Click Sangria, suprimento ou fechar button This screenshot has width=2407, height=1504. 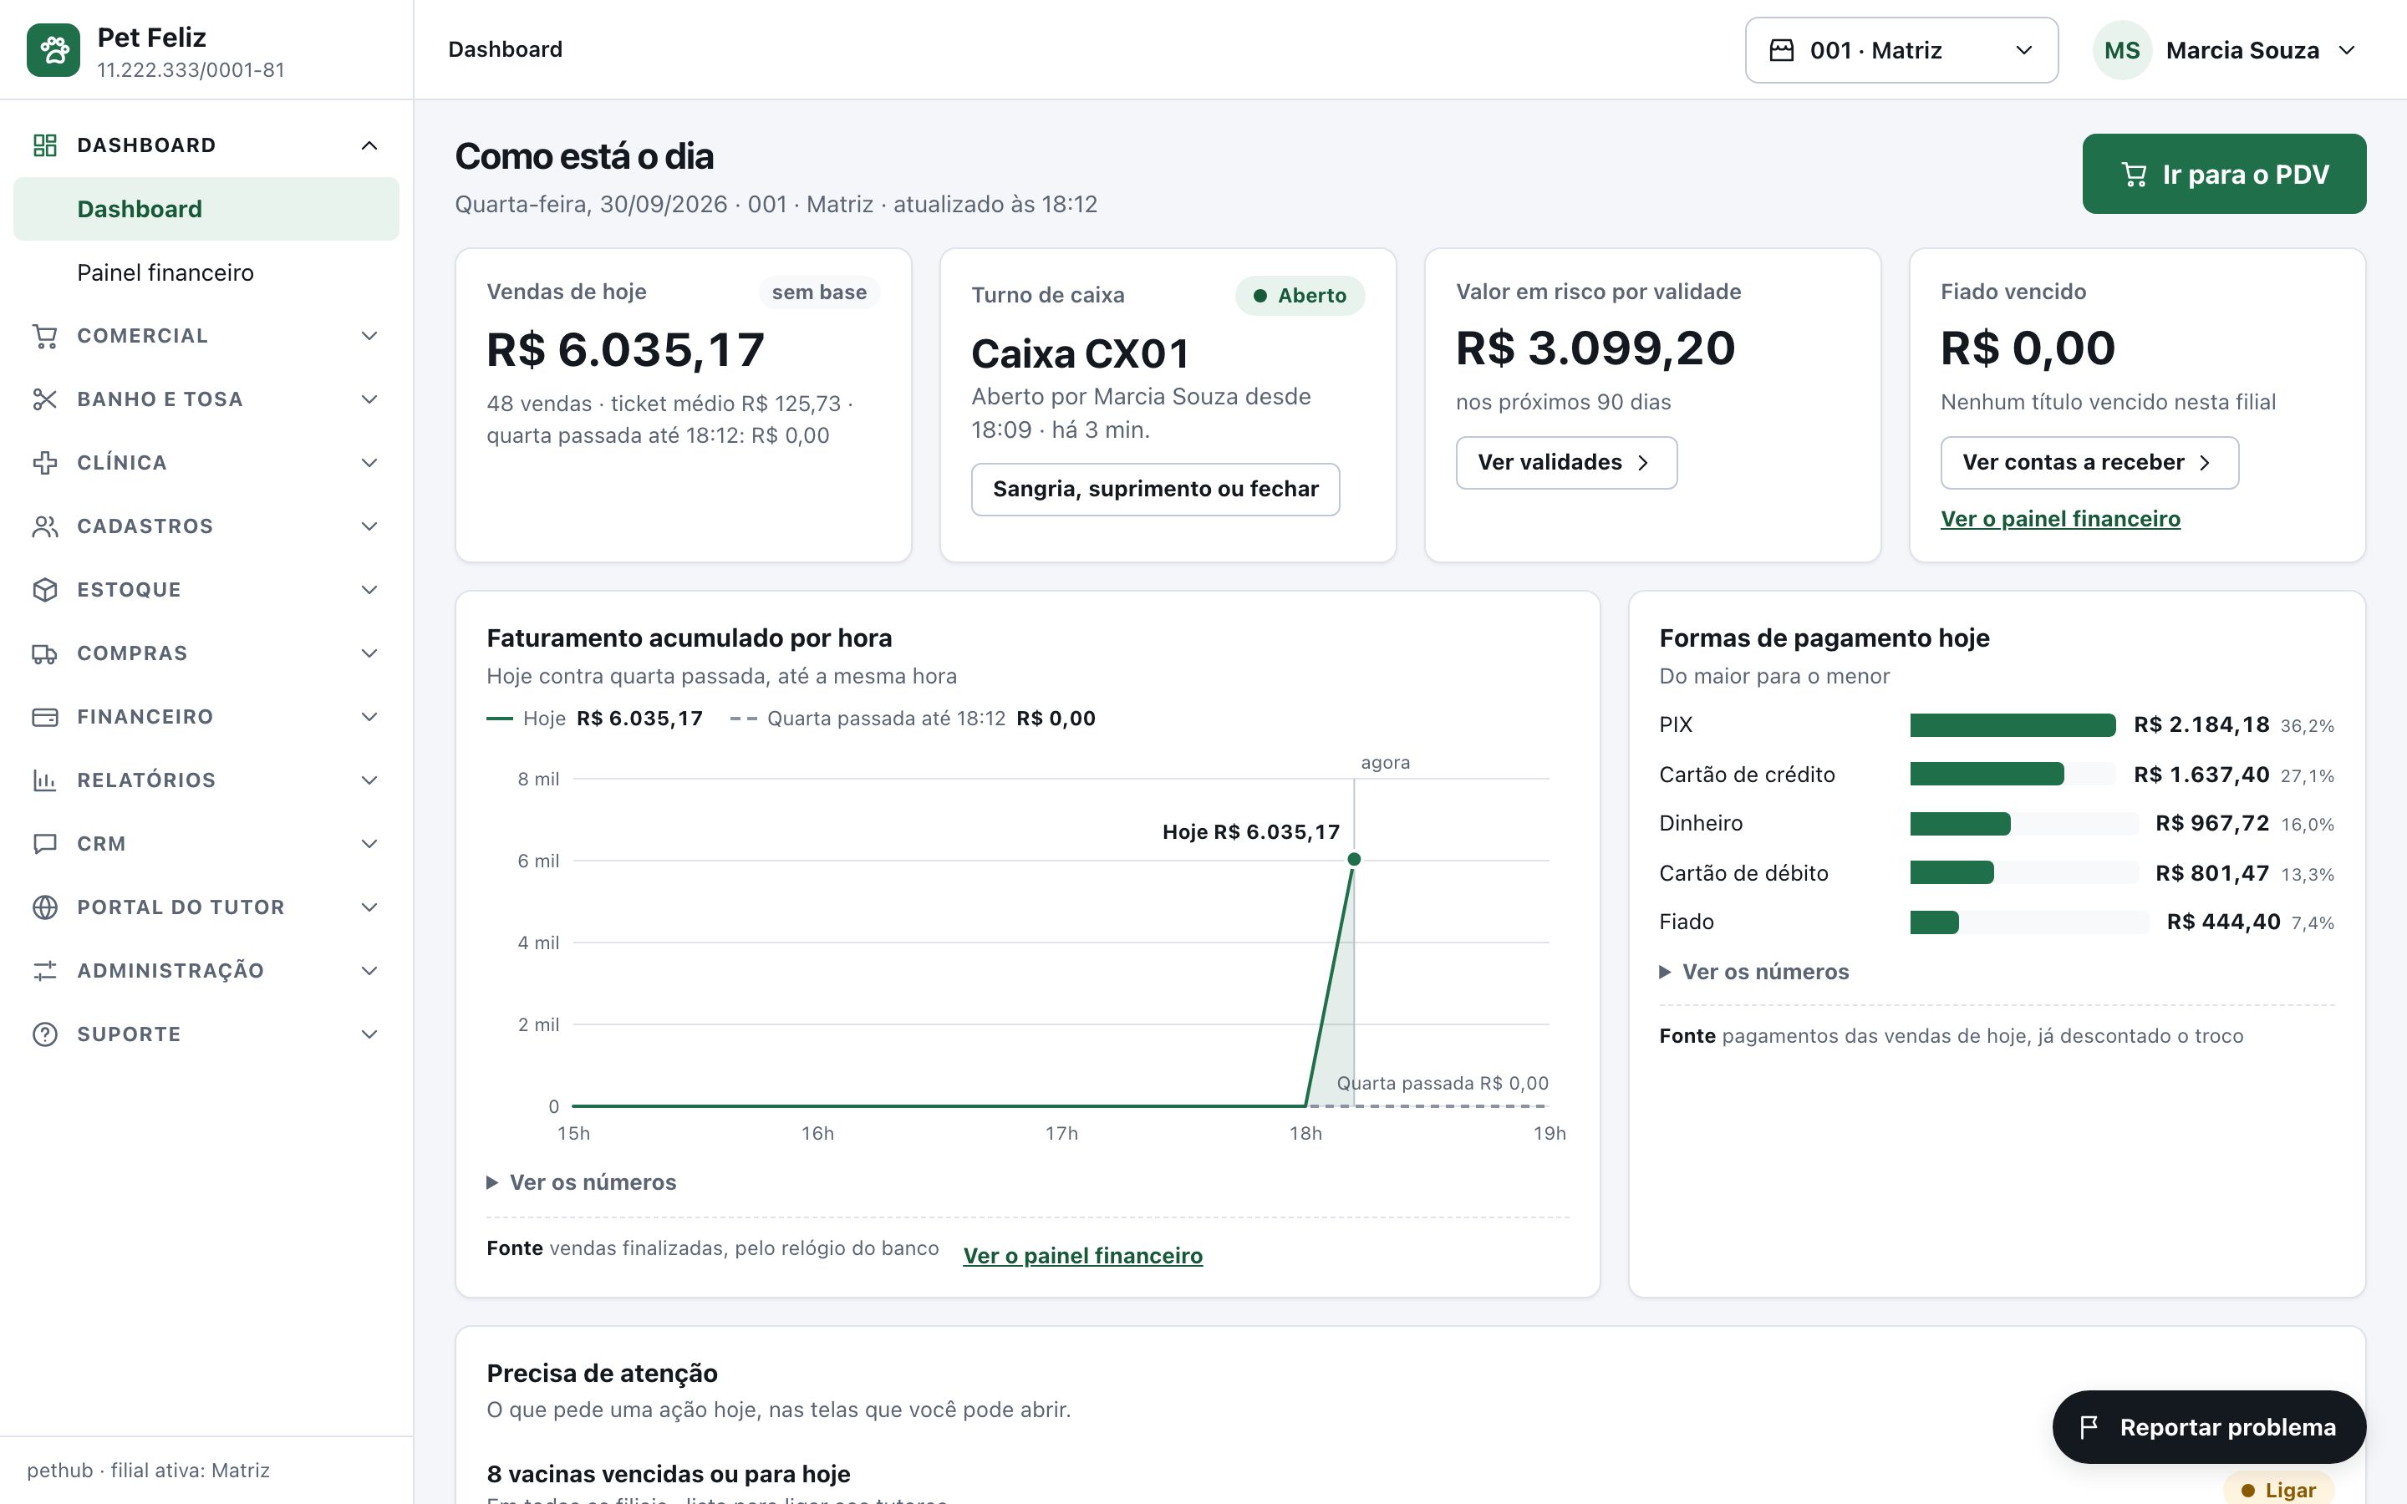(x=1155, y=490)
